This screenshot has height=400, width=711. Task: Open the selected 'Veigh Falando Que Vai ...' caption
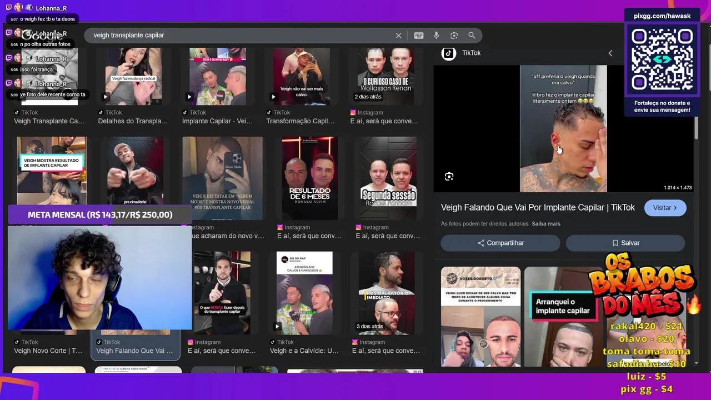coord(134,351)
